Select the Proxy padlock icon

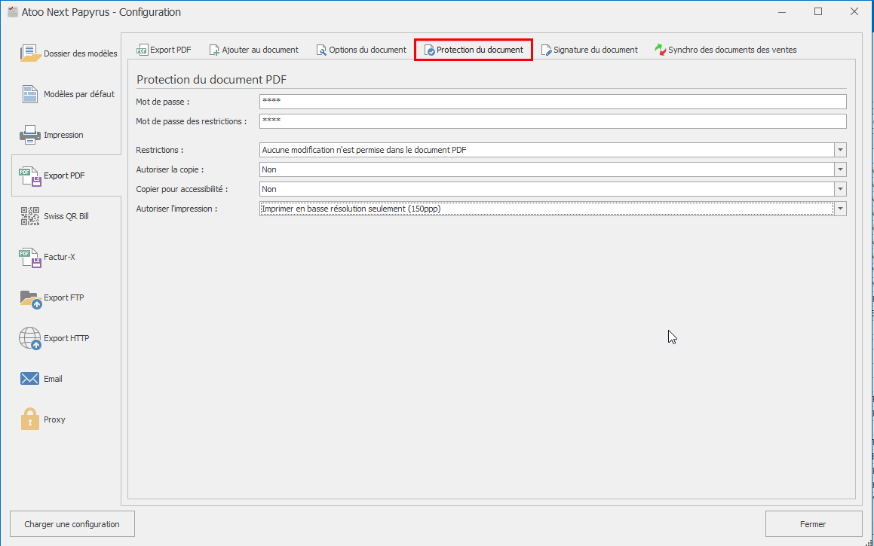tap(30, 419)
